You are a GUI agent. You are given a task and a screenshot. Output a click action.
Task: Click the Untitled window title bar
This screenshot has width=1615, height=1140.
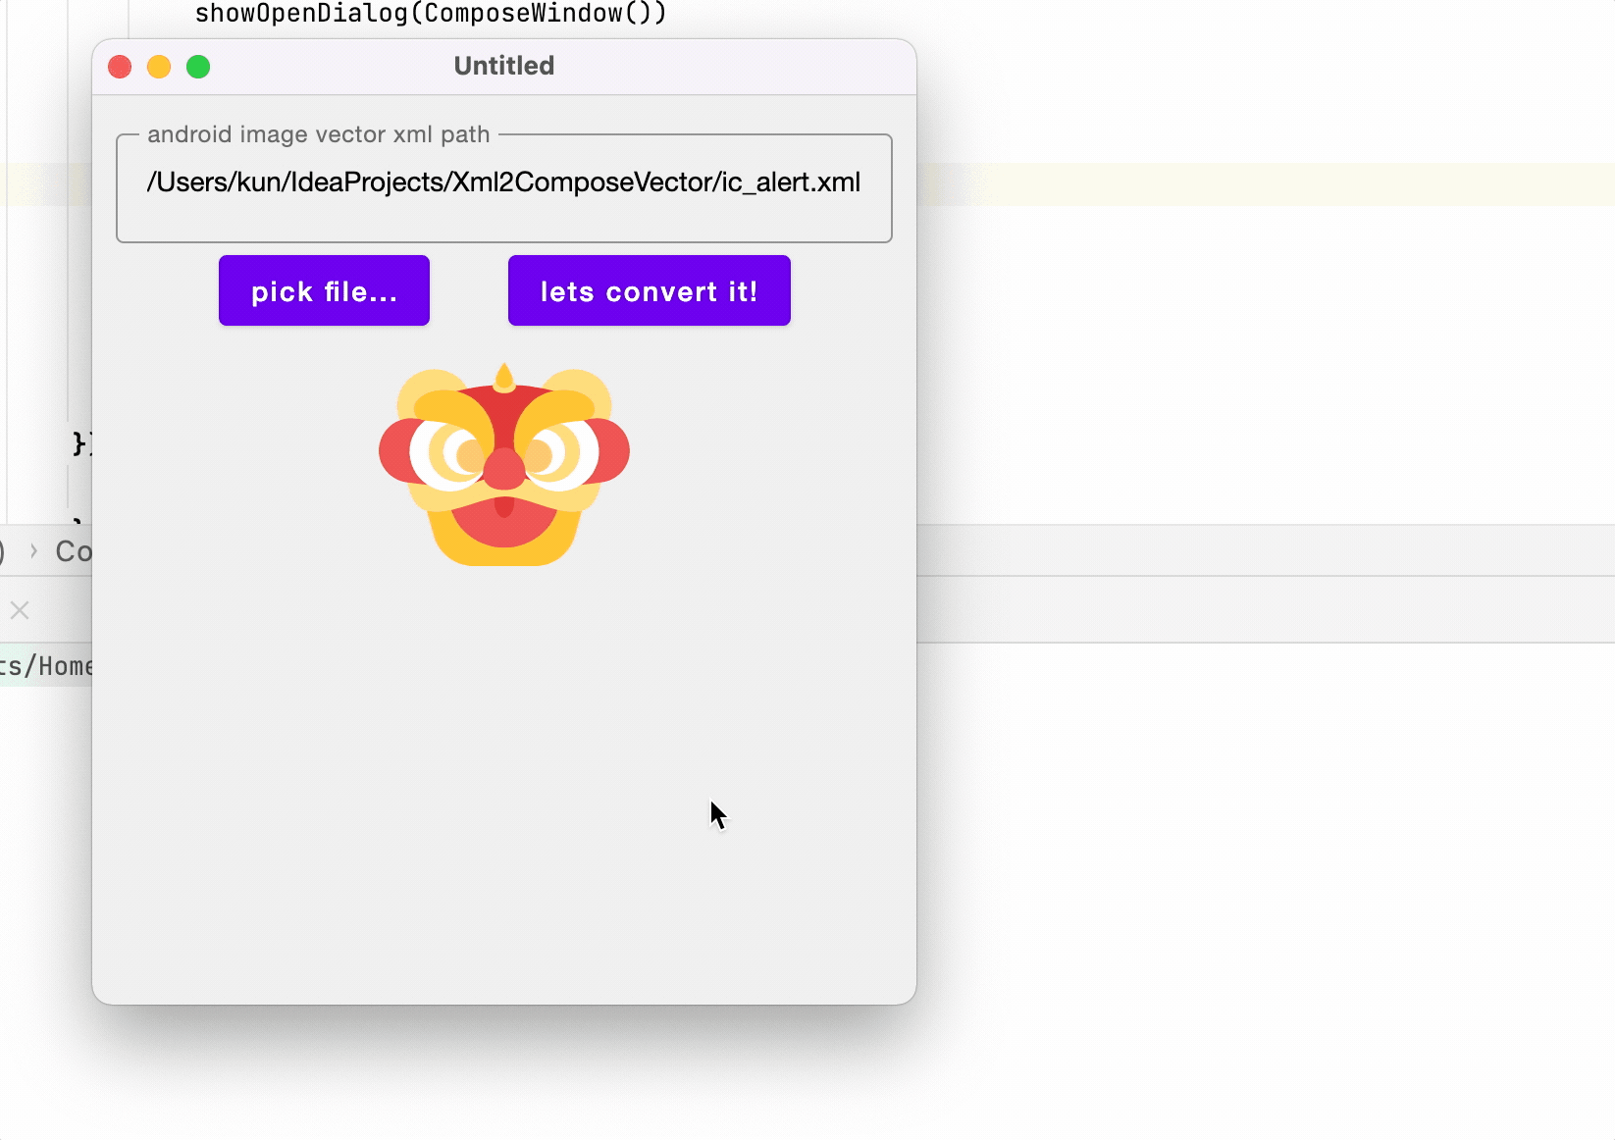503,66
